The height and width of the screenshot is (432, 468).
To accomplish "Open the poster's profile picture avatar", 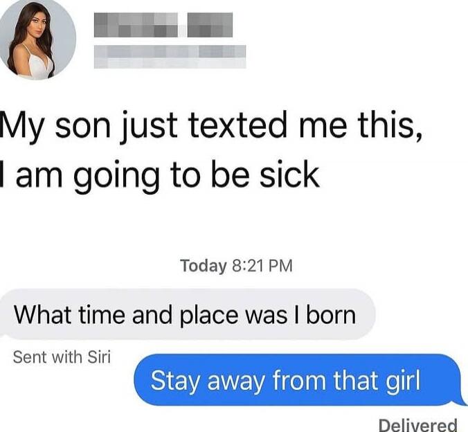I will coord(37,39).
